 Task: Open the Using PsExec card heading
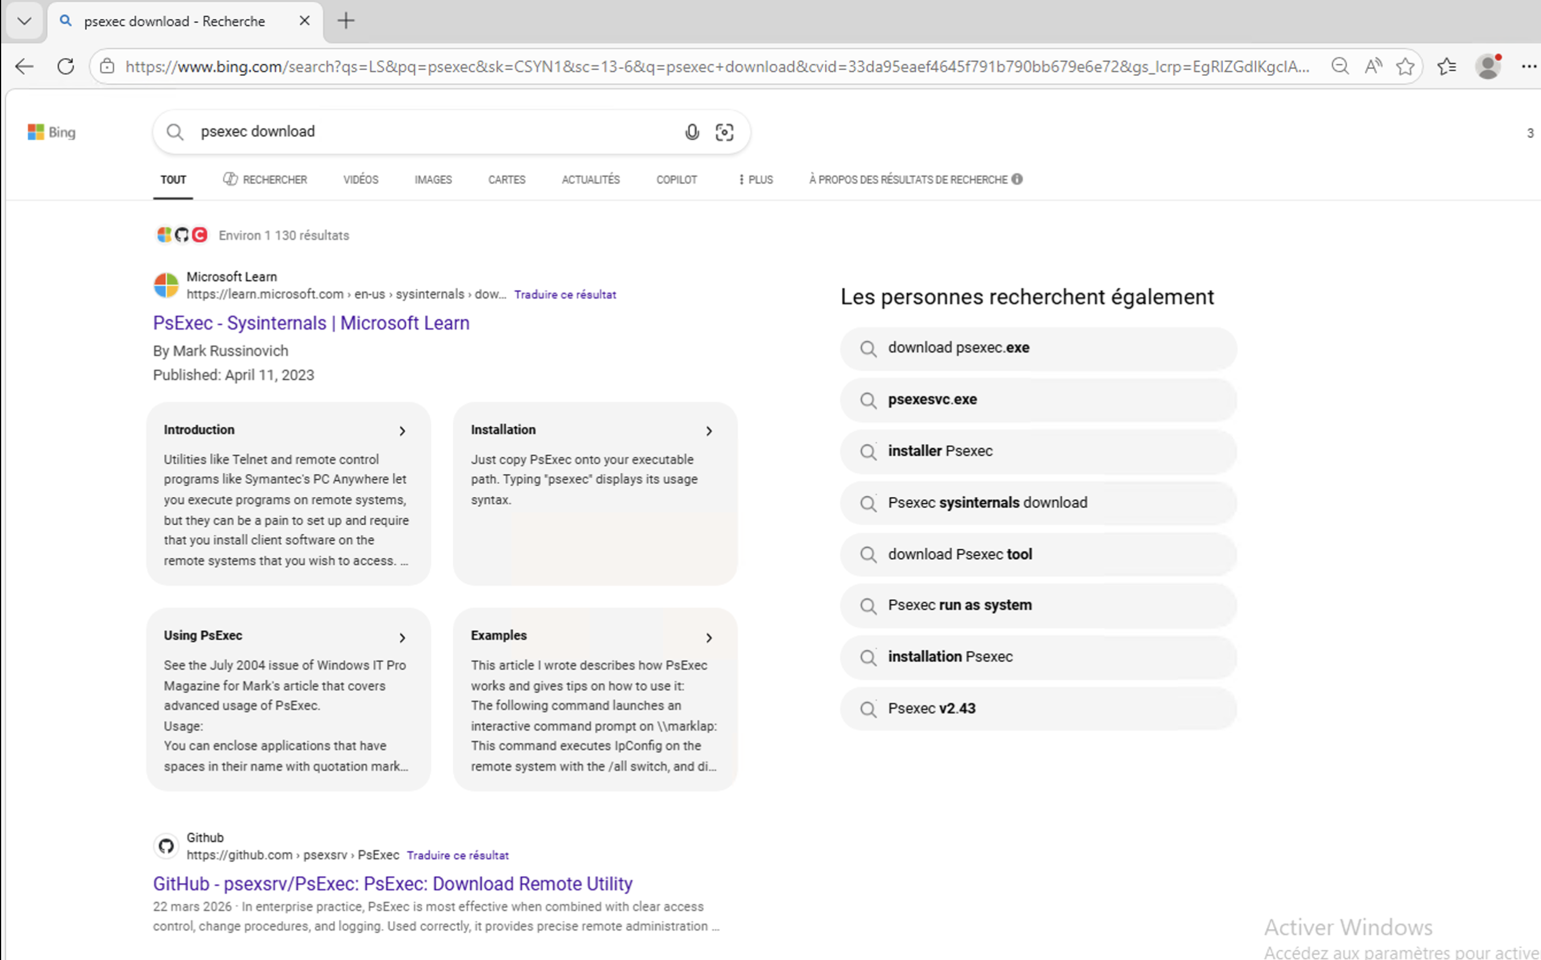[x=203, y=635]
